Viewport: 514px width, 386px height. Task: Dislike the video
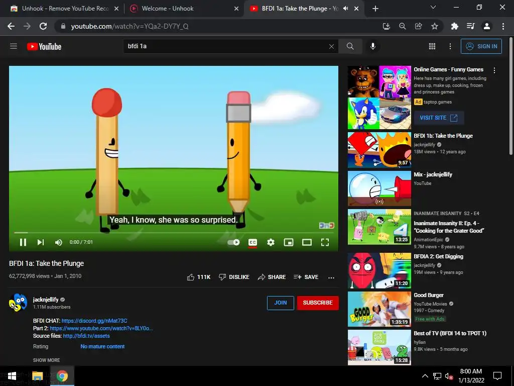pos(234,277)
